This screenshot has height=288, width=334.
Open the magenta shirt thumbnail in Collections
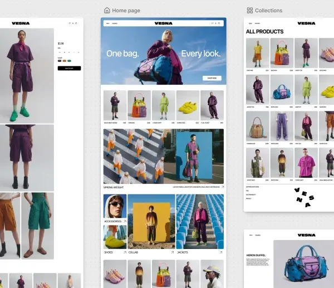306,163
